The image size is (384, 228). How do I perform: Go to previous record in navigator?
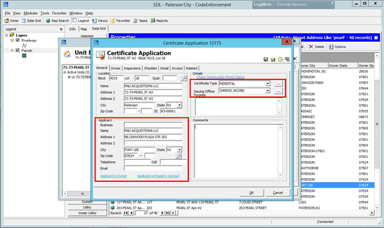coord(132,213)
